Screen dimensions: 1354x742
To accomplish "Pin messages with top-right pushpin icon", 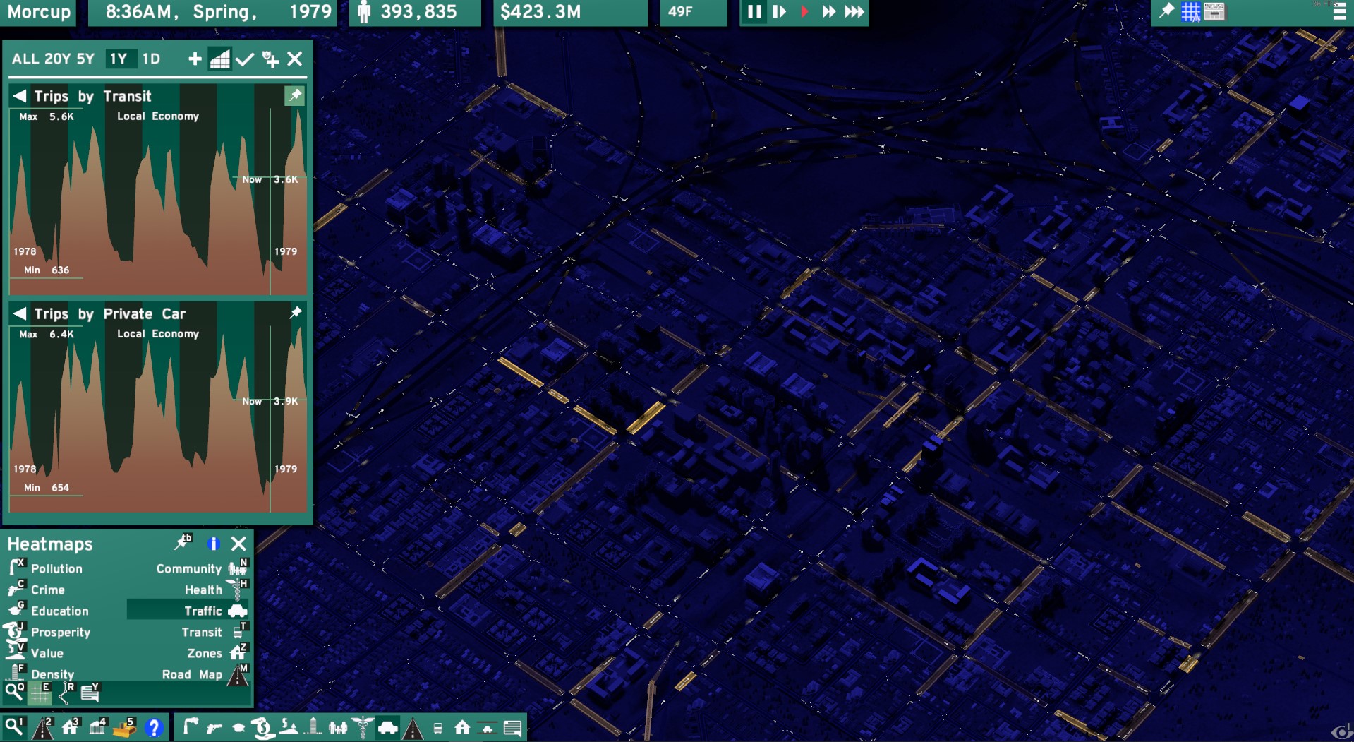I will (1166, 11).
